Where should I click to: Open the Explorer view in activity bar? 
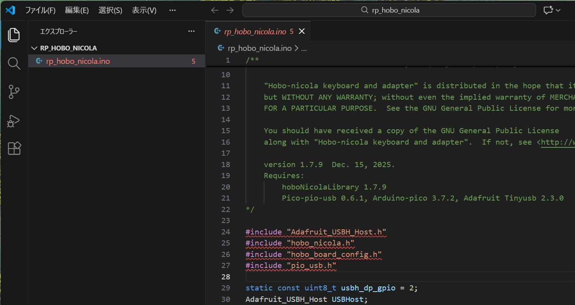(14, 35)
